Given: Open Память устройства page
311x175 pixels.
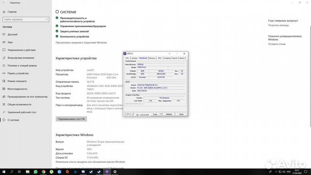Looking at the screenshot, I should coord(18,73).
